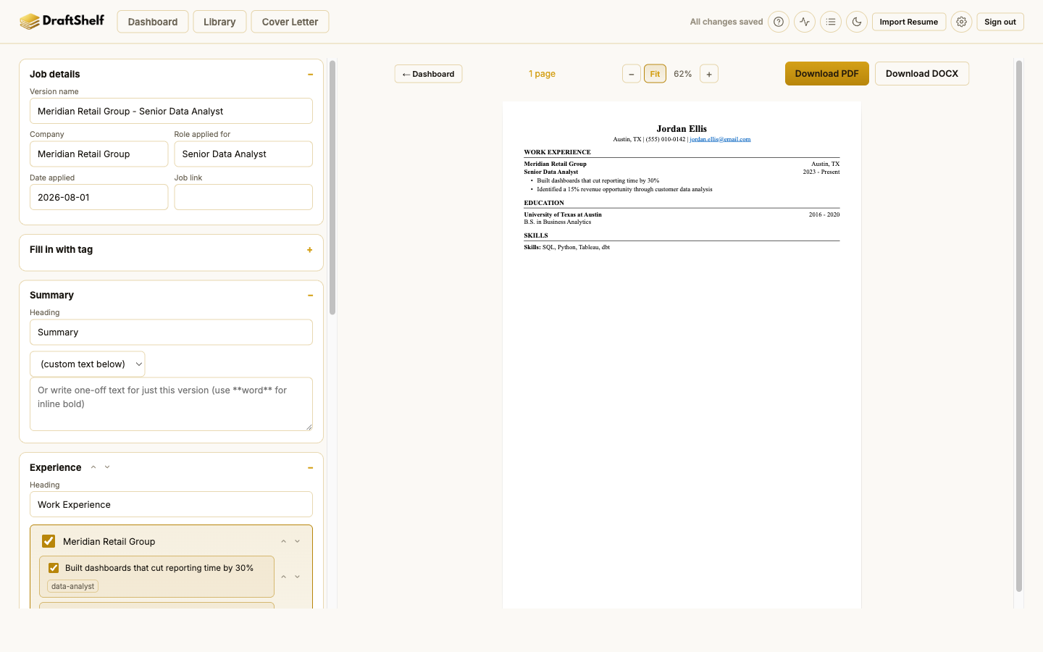The height and width of the screenshot is (652, 1043).
Task: Collapse the Summary section
Action: tap(310, 296)
